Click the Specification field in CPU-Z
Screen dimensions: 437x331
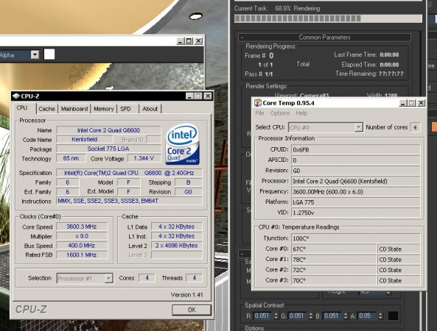pyautogui.click(x=129, y=173)
